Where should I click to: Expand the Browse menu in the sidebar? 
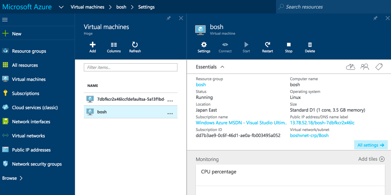coord(12,178)
